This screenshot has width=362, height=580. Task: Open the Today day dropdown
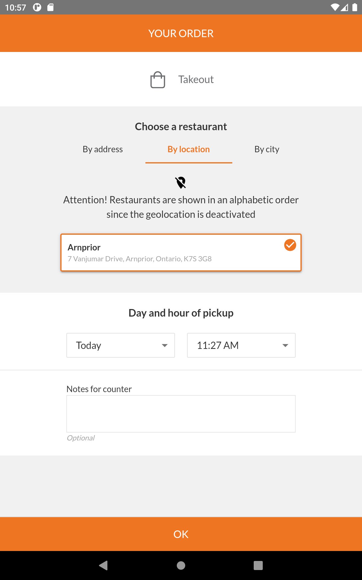tap(121, 345)
